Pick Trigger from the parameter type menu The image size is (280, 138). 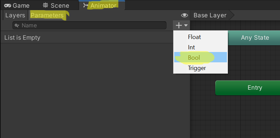(197, 68)
